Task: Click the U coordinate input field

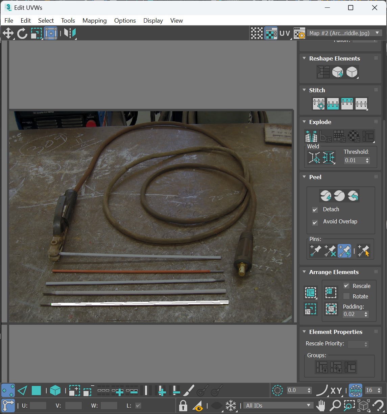Action: [38, 406]
